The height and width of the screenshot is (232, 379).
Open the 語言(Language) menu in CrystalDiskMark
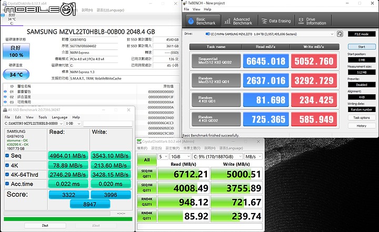point(231,148)
